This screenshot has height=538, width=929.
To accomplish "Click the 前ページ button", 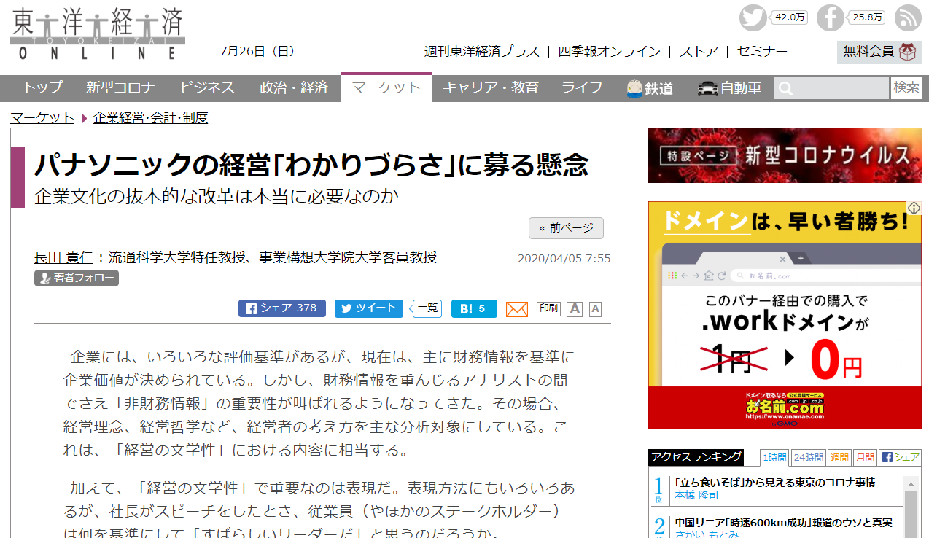I will point(566,228).
